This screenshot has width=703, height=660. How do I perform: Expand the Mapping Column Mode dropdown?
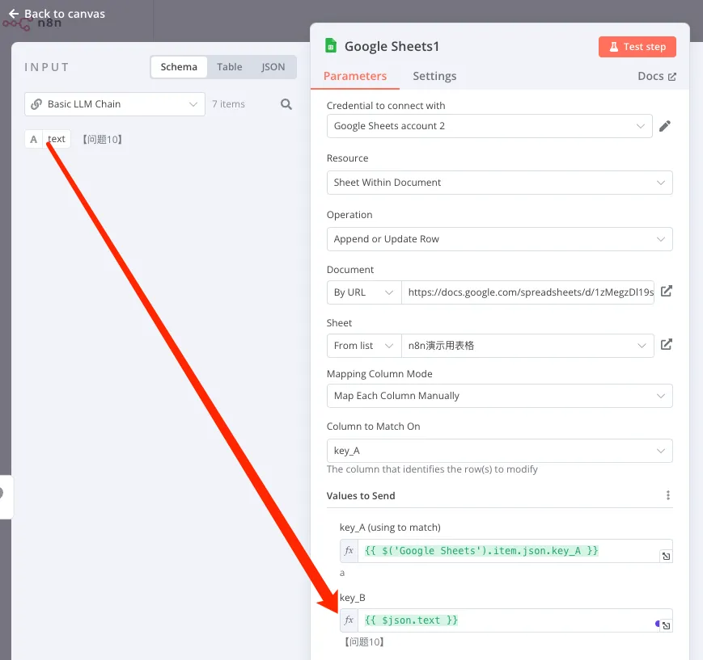coord(499,396)
